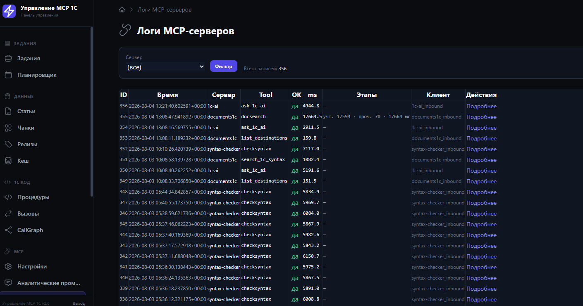Image resolution: width=583 pixels, height=306 pixels.
Task: Click the Релизы tag icon
Action: pyautogui.click(x=8, y=144)
